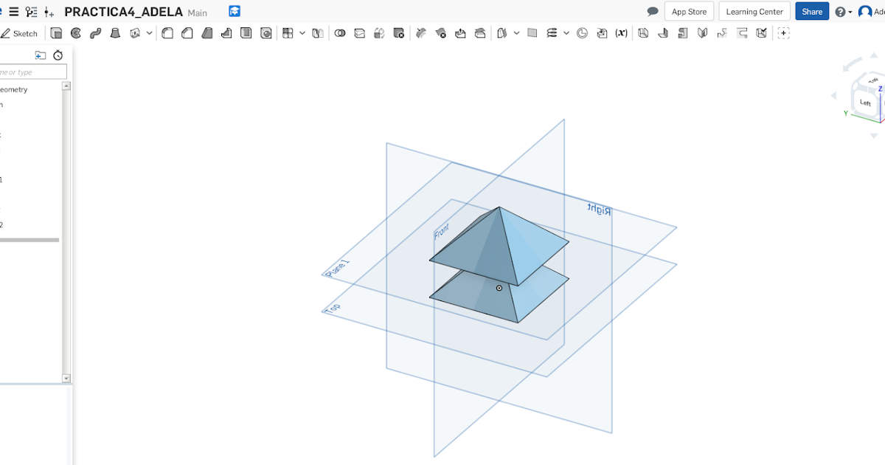
Task: Open the Variables (x) dialog
Action: [622, 32]
